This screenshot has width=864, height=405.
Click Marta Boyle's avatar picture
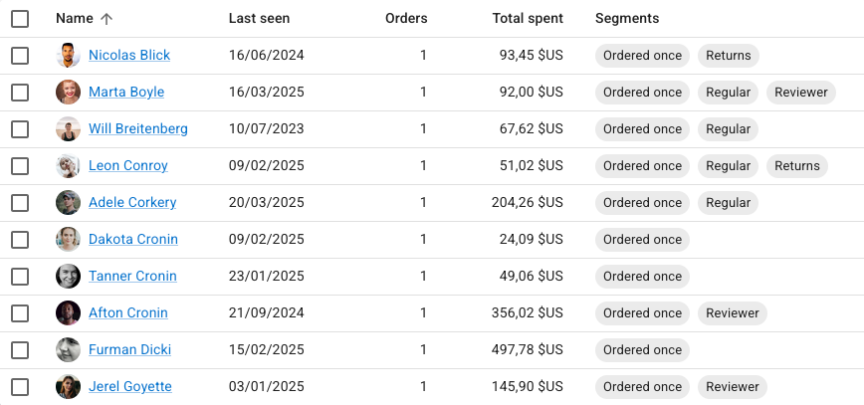tap(68, 93)
